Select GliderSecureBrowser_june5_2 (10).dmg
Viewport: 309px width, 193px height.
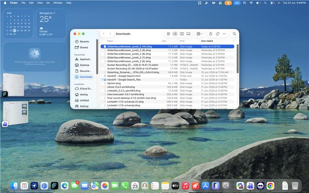[167, 47]
